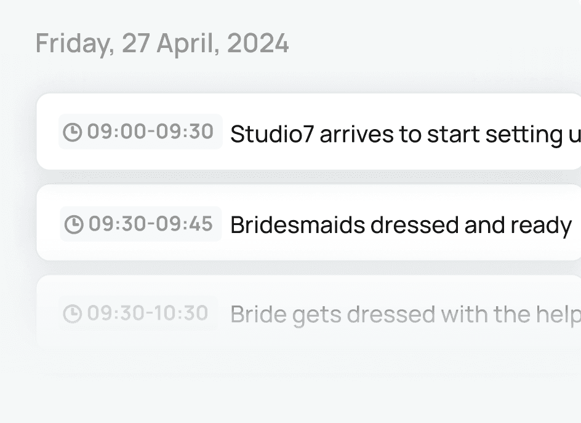Viewport: 581px width, 423px height.
Task: Click the end time 10:30 in third card
Action: [181, 313]
